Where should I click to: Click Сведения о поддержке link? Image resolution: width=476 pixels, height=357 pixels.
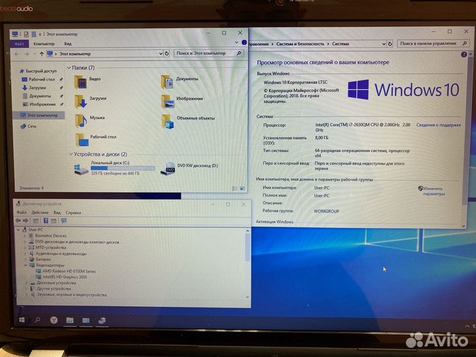(438, 125)
